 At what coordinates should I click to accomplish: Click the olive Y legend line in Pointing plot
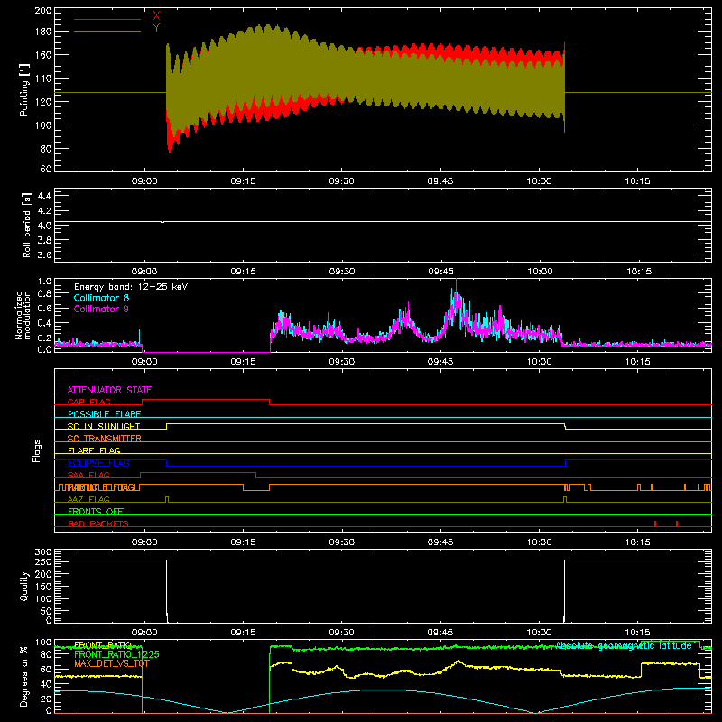(x=107, y=32)
